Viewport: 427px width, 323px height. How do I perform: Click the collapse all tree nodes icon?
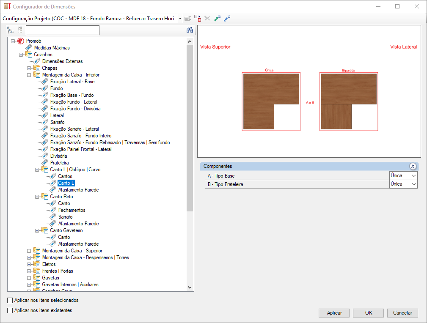(20, 30)
